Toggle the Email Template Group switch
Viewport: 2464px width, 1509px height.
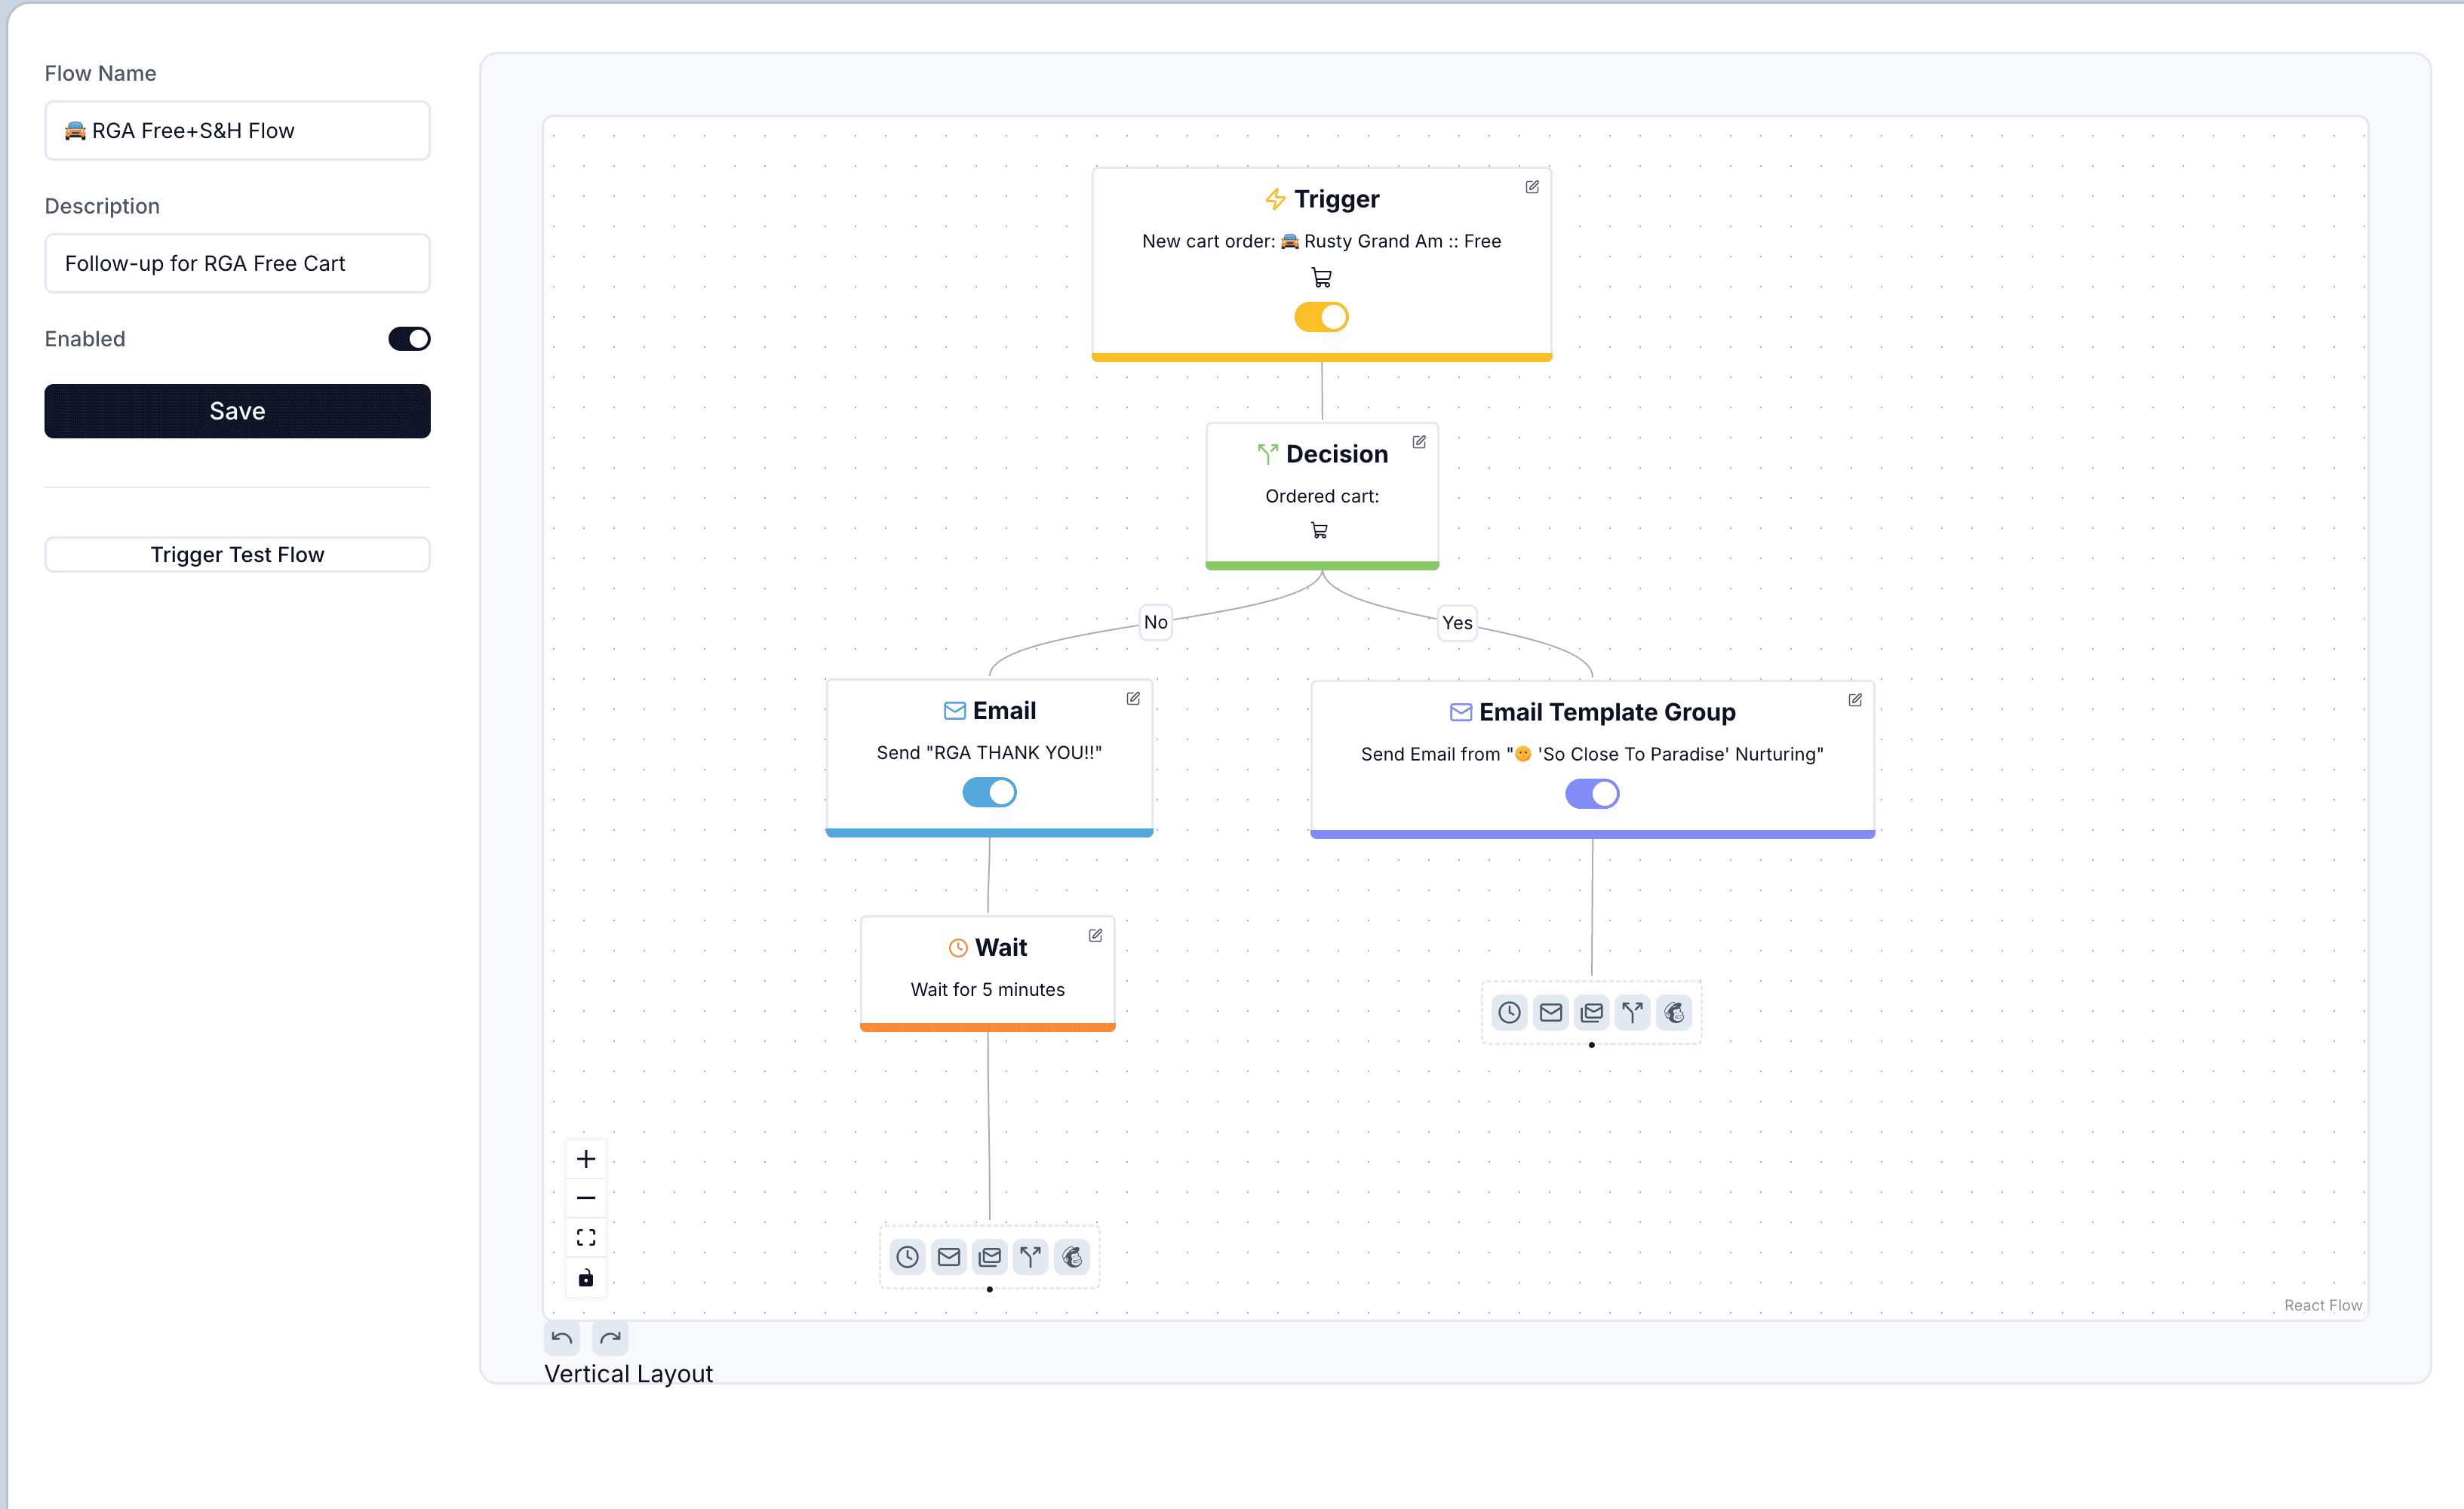tap(1592, 794)
